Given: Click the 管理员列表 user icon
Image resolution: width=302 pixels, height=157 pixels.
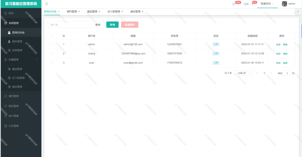Looking at the screenshot, I should (9, 32).
